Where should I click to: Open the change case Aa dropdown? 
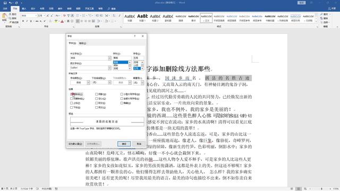point(57,15)
